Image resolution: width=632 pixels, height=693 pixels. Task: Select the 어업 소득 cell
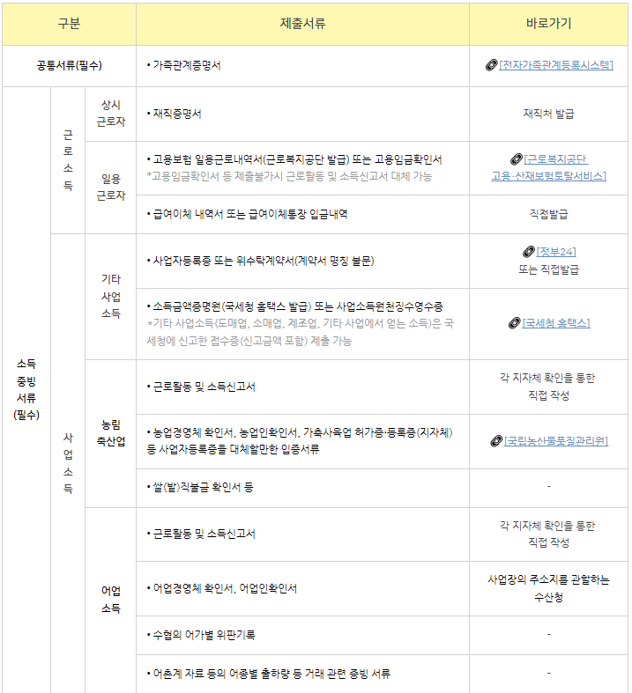coord(110,600)
